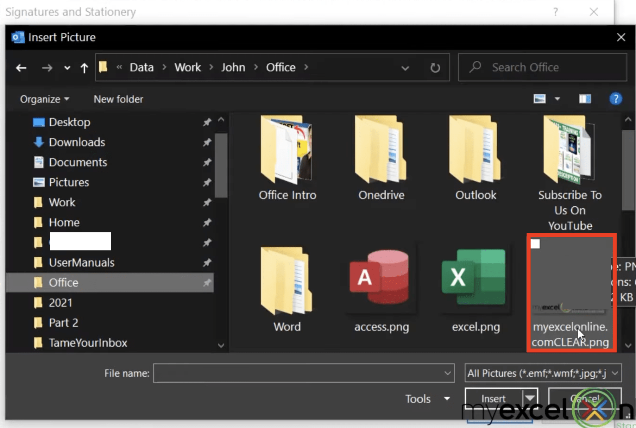Screen dimensions: 636x428
Task: Change the view layout icon
Action: pyautogui.click(x=539, y=99)
